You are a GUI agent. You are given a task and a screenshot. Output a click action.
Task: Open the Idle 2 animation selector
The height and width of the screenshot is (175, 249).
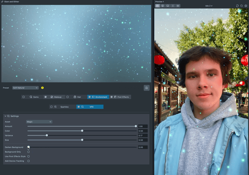tap(209, 6)
